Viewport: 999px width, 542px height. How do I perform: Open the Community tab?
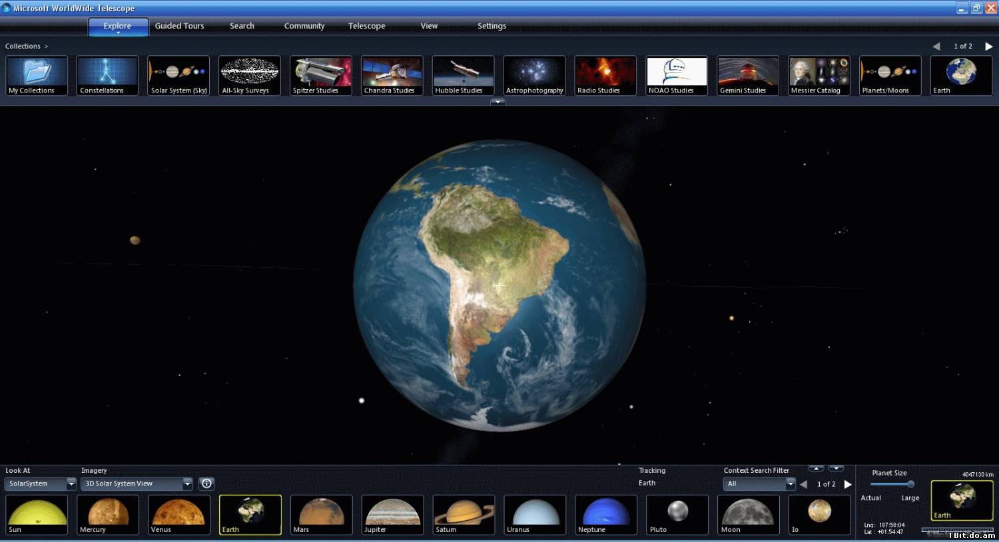(x=304, y=26)
